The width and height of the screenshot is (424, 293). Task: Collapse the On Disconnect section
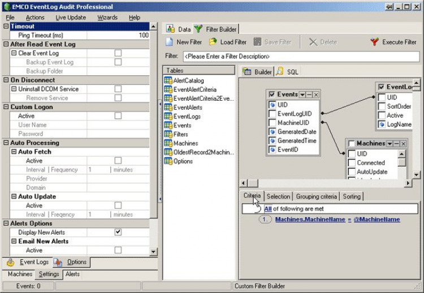pos(6,80)
